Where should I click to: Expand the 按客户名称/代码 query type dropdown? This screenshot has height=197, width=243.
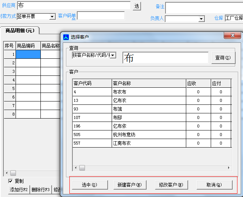[x=113, y=55]
